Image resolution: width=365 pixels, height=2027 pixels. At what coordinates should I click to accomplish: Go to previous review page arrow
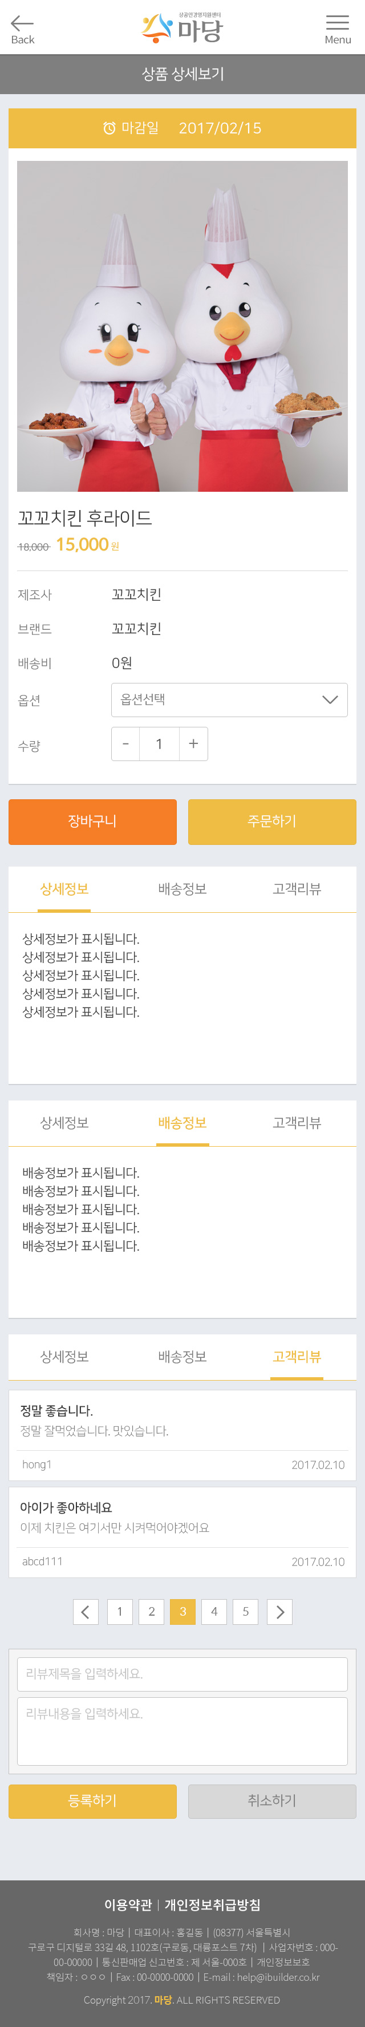click(x=86, y=1612)
